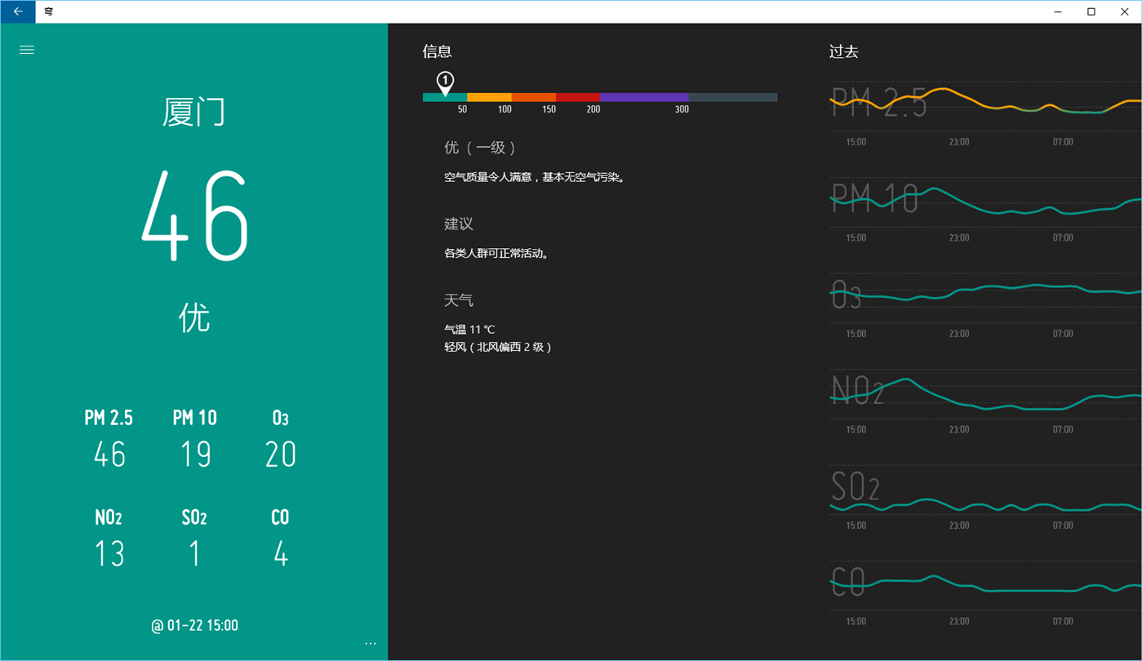This screenshot has height=661, width=1142.
Task: Select the SO2 reading 1
Action: 194,554
